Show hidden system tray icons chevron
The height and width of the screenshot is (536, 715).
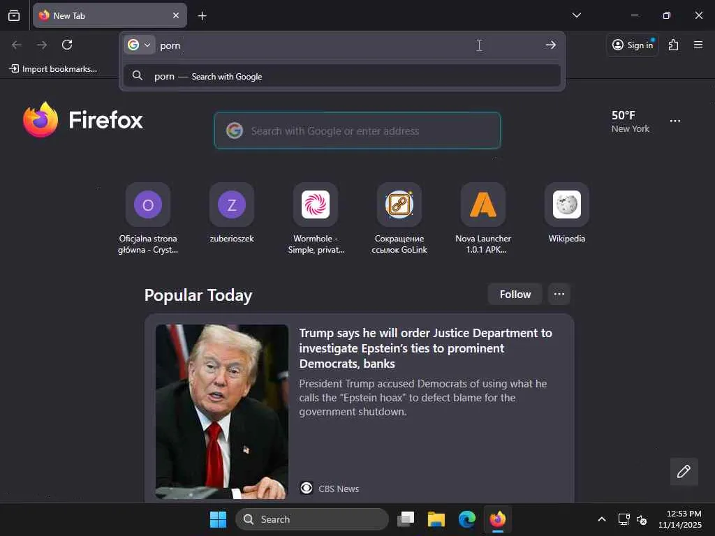coord(601,519)
